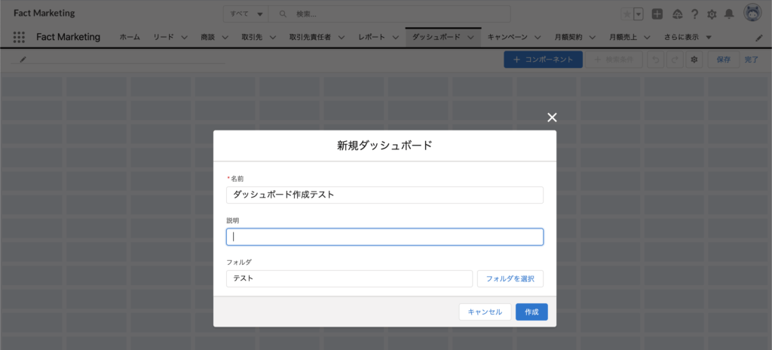Screen dimensions: 772x350
Task: Open the さらに表示 more menu
Action: [x=688, y=37]
